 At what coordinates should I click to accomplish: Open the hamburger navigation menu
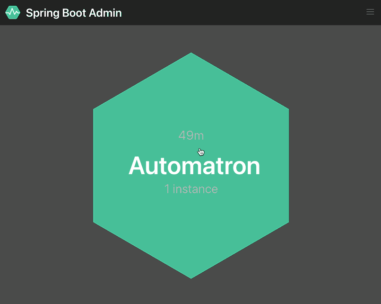click(370, 12)
